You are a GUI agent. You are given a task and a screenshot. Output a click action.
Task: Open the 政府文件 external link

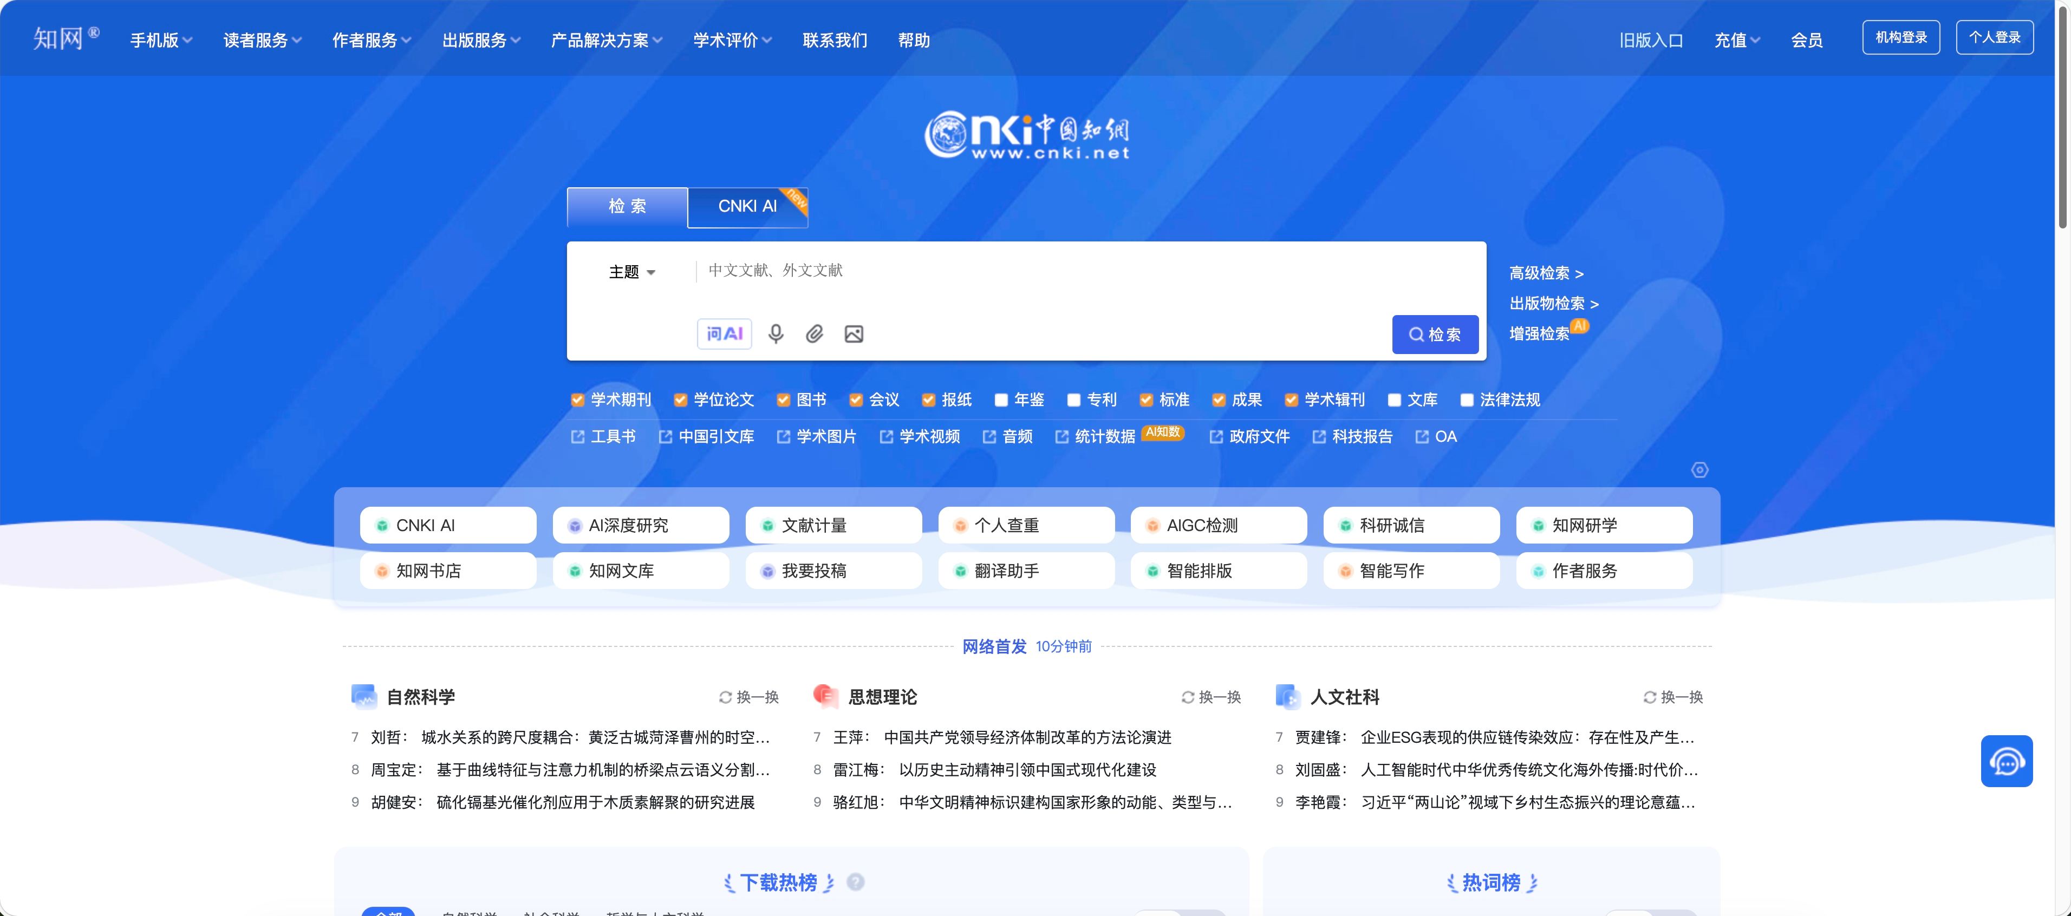click(x=1250, y=436)
